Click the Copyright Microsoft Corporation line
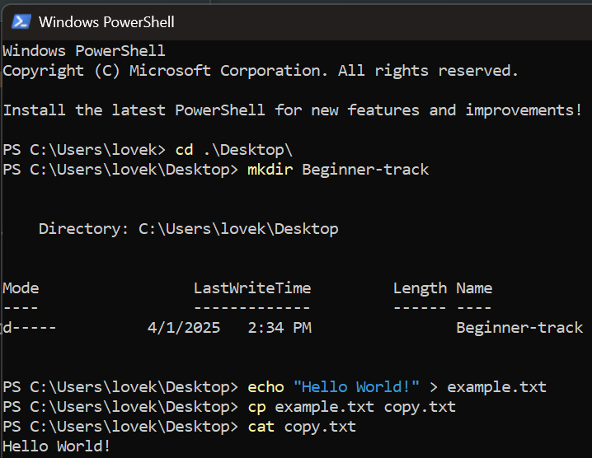This screenshot has width=592, height=458. coord(261,71)
